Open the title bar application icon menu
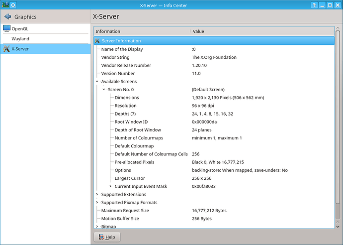 [5, 5]
